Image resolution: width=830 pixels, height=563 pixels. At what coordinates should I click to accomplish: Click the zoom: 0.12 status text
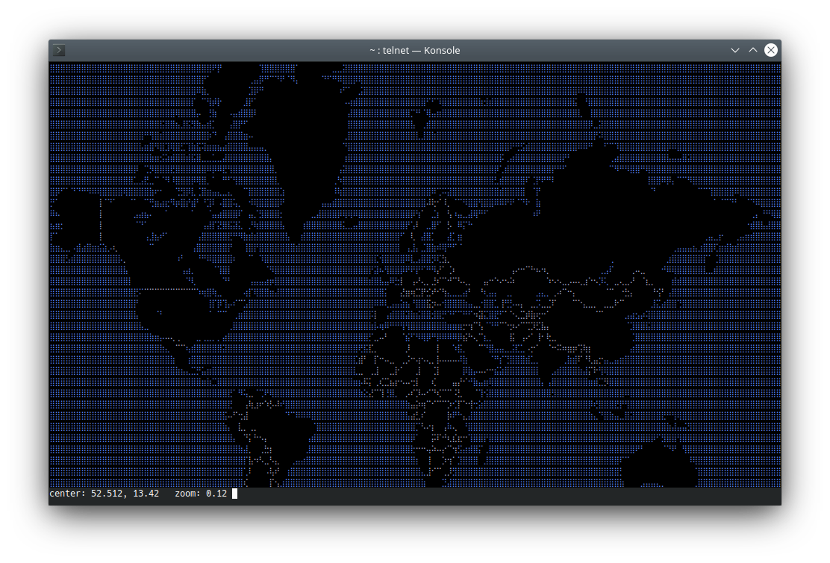point(201,494)
